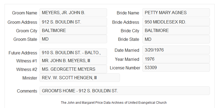Screen dimensions: 215x108
Task: Click the Bride Name field
Action: [x=176, y=13]
